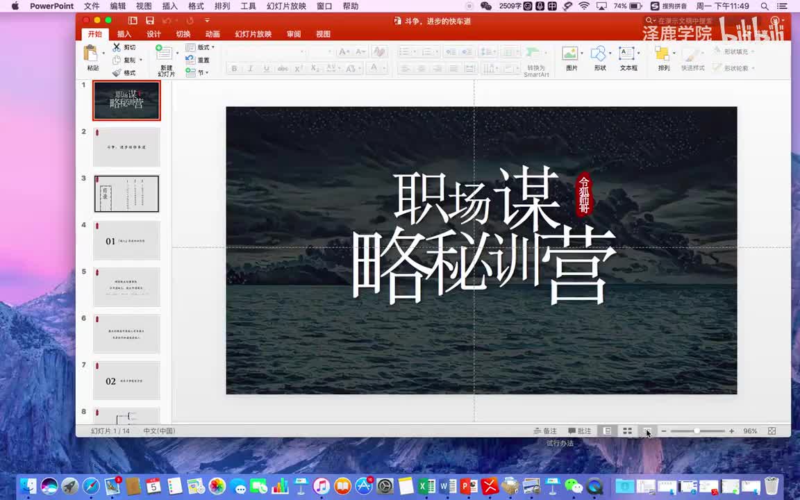Viewport: 800px width, 500px height.
Task: Open the Review (审阅) ribbon tab
Action: pos(293,34)
